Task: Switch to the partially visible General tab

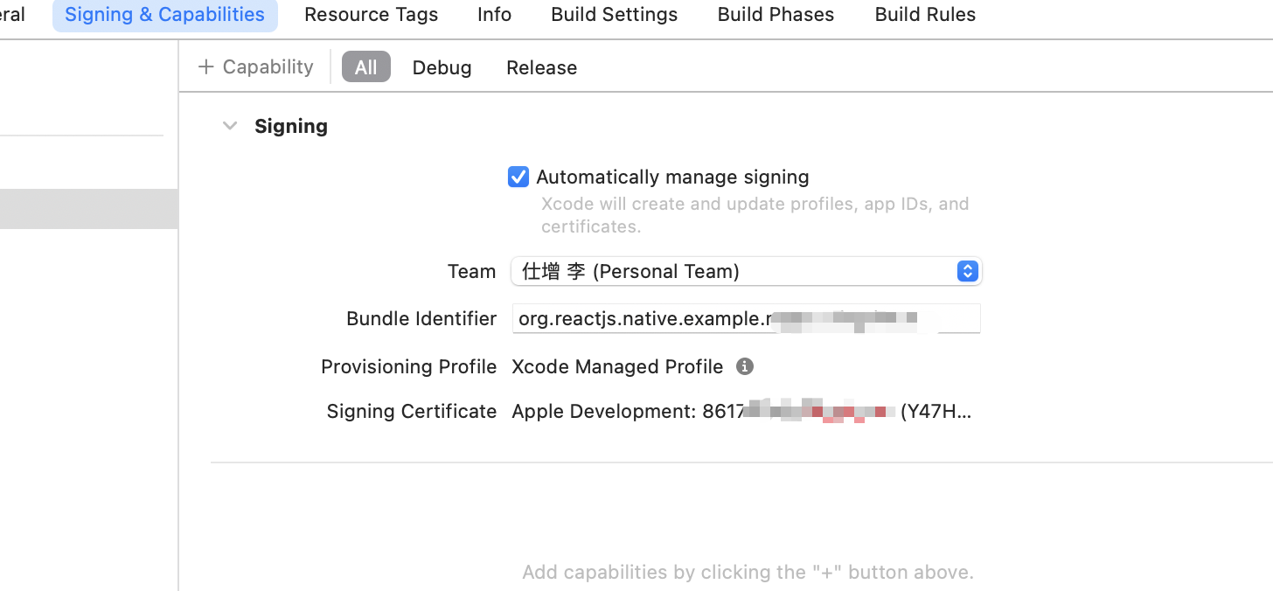Action: (12, 15)
